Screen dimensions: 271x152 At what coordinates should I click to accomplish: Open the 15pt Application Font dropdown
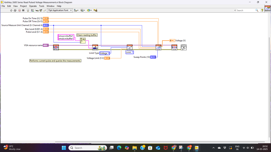[60, 10]
